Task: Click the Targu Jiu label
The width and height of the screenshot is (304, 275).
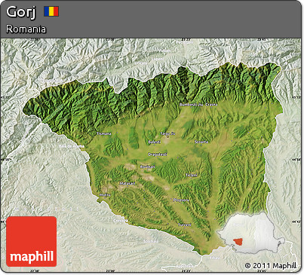Action: [x=167, y=133]
